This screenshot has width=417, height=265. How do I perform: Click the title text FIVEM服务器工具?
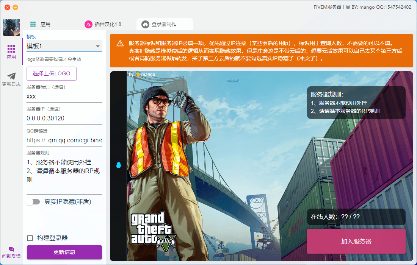(332, 7)
